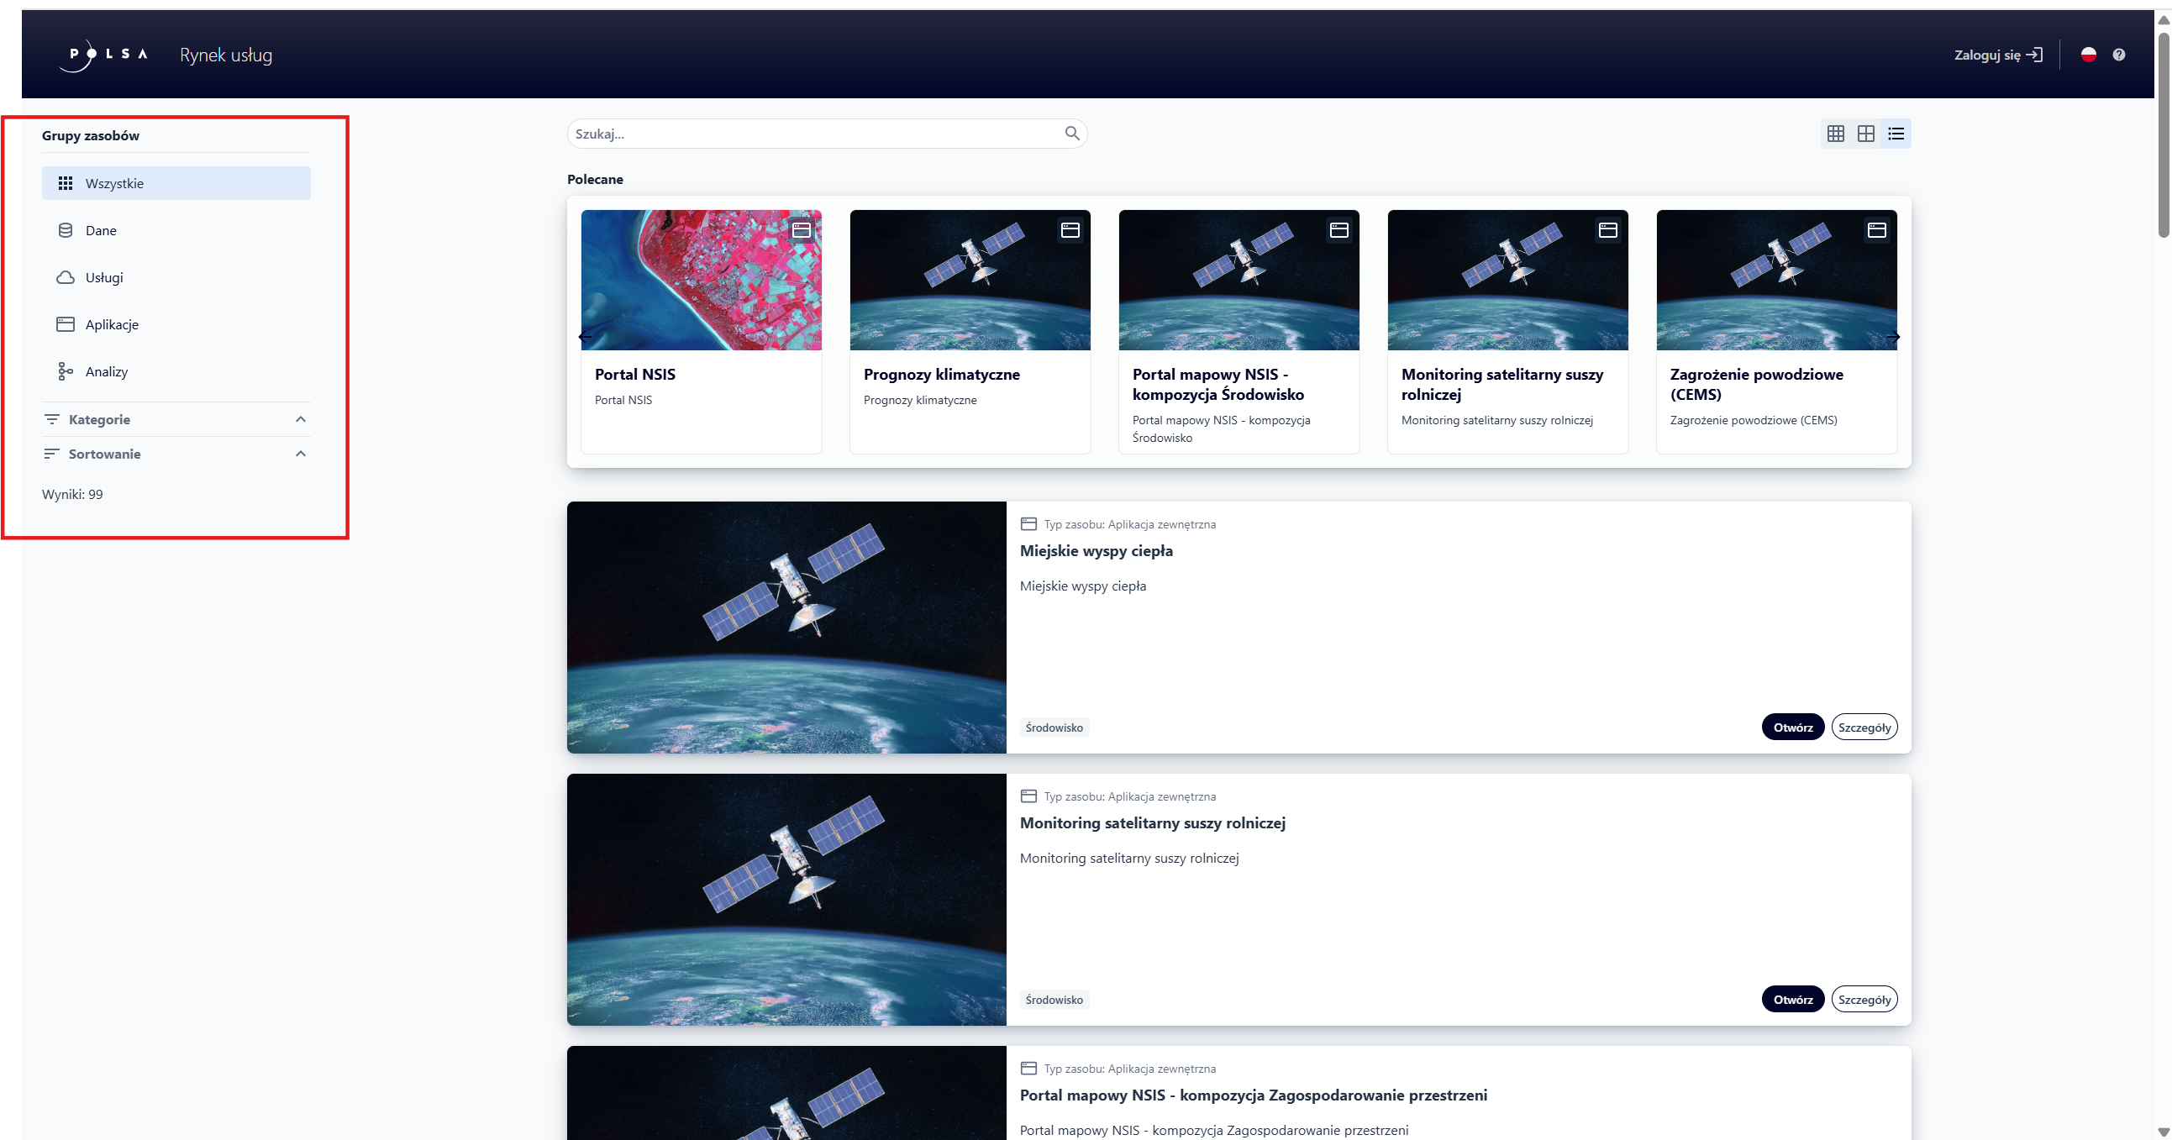
Task: View Szczegóły for Monitoring satelitarny suszy
Action: tap(1864, 999)
